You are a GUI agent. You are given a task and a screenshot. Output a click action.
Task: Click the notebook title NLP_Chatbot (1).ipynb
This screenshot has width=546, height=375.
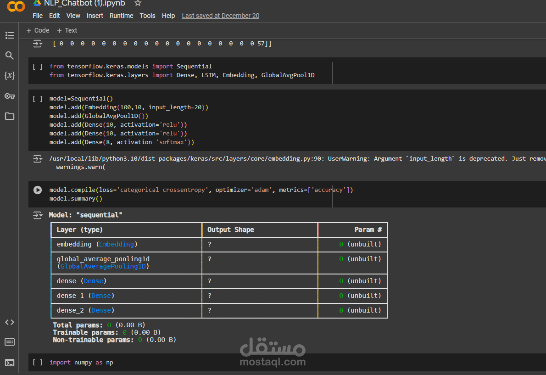(x=84, y=4)
